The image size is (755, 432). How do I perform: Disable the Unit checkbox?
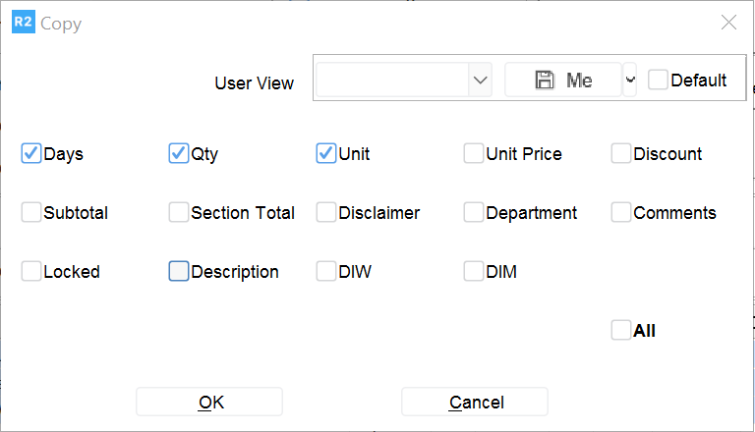(325, 153)
